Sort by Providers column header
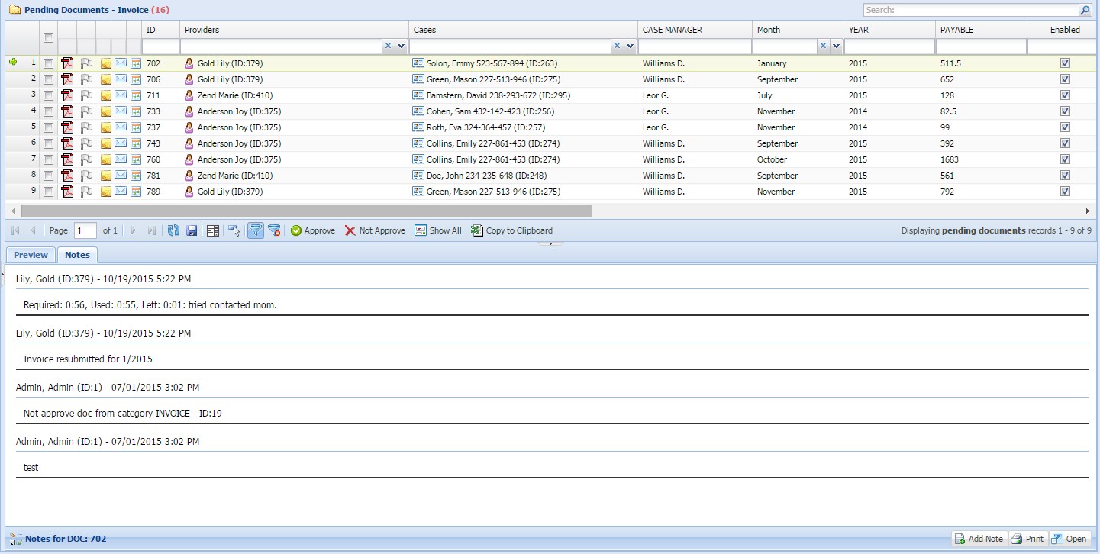 [x=295, y=30]
